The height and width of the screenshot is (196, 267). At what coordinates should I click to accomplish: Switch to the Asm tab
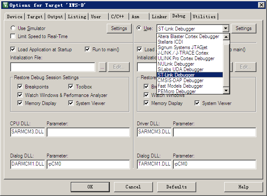pyautogui.click(x=139, y=17)
